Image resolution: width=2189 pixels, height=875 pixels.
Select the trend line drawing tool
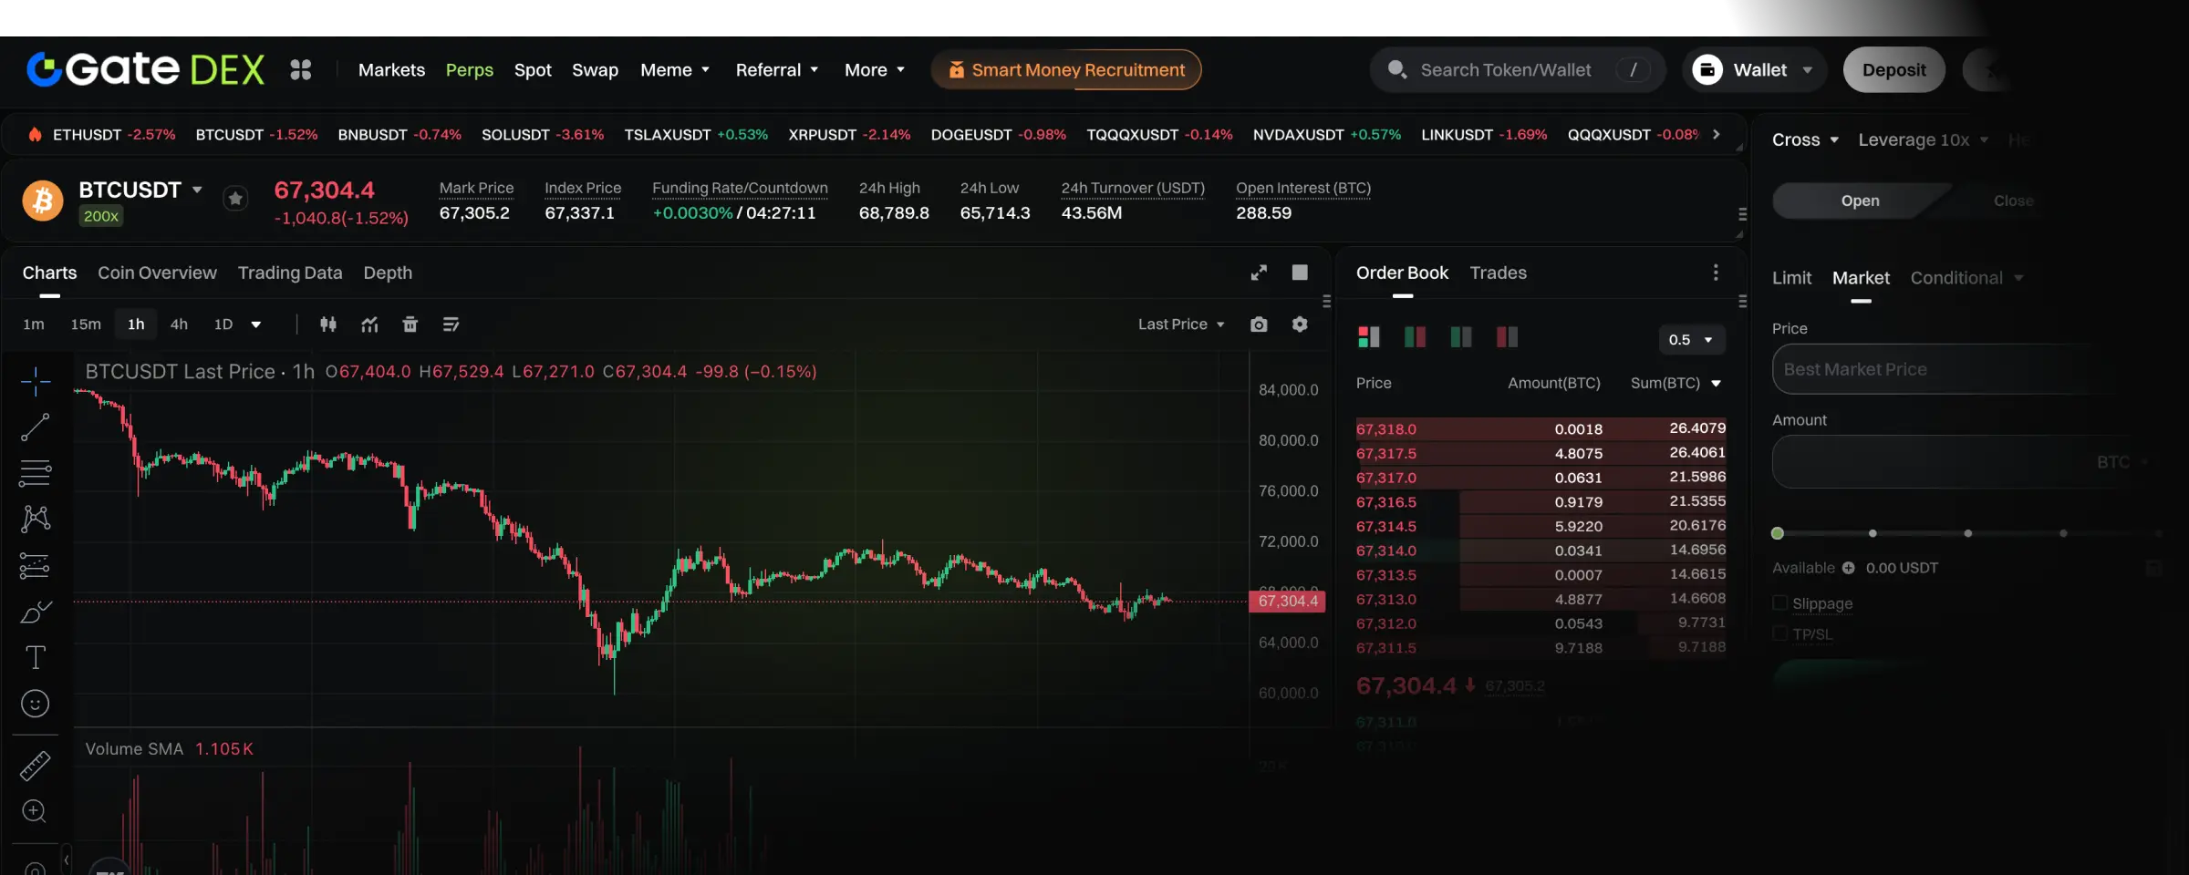click(x=35, y=427)
